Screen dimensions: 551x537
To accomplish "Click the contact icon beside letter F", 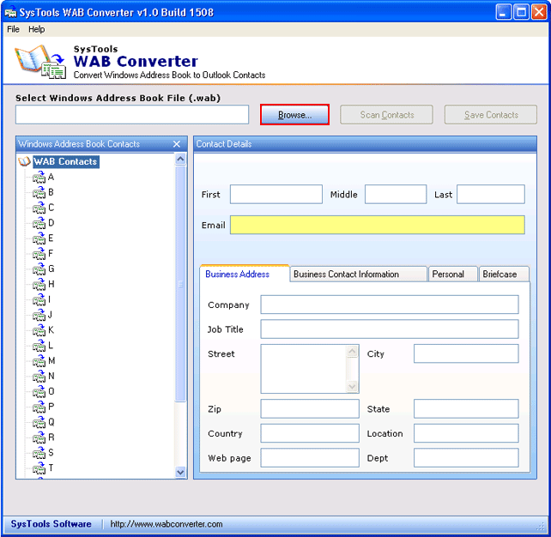I will pos(39,254).
